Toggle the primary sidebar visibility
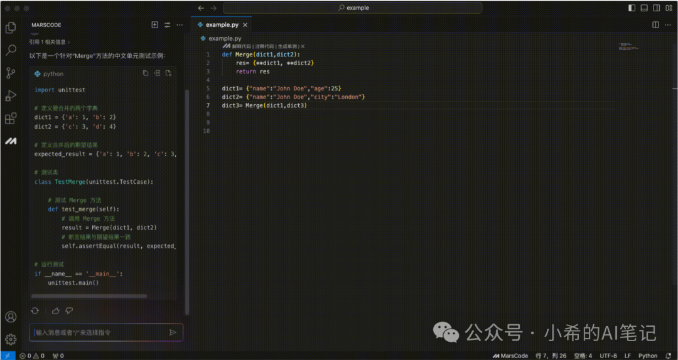This screenshot has width=678, height=360. [632, 8]
